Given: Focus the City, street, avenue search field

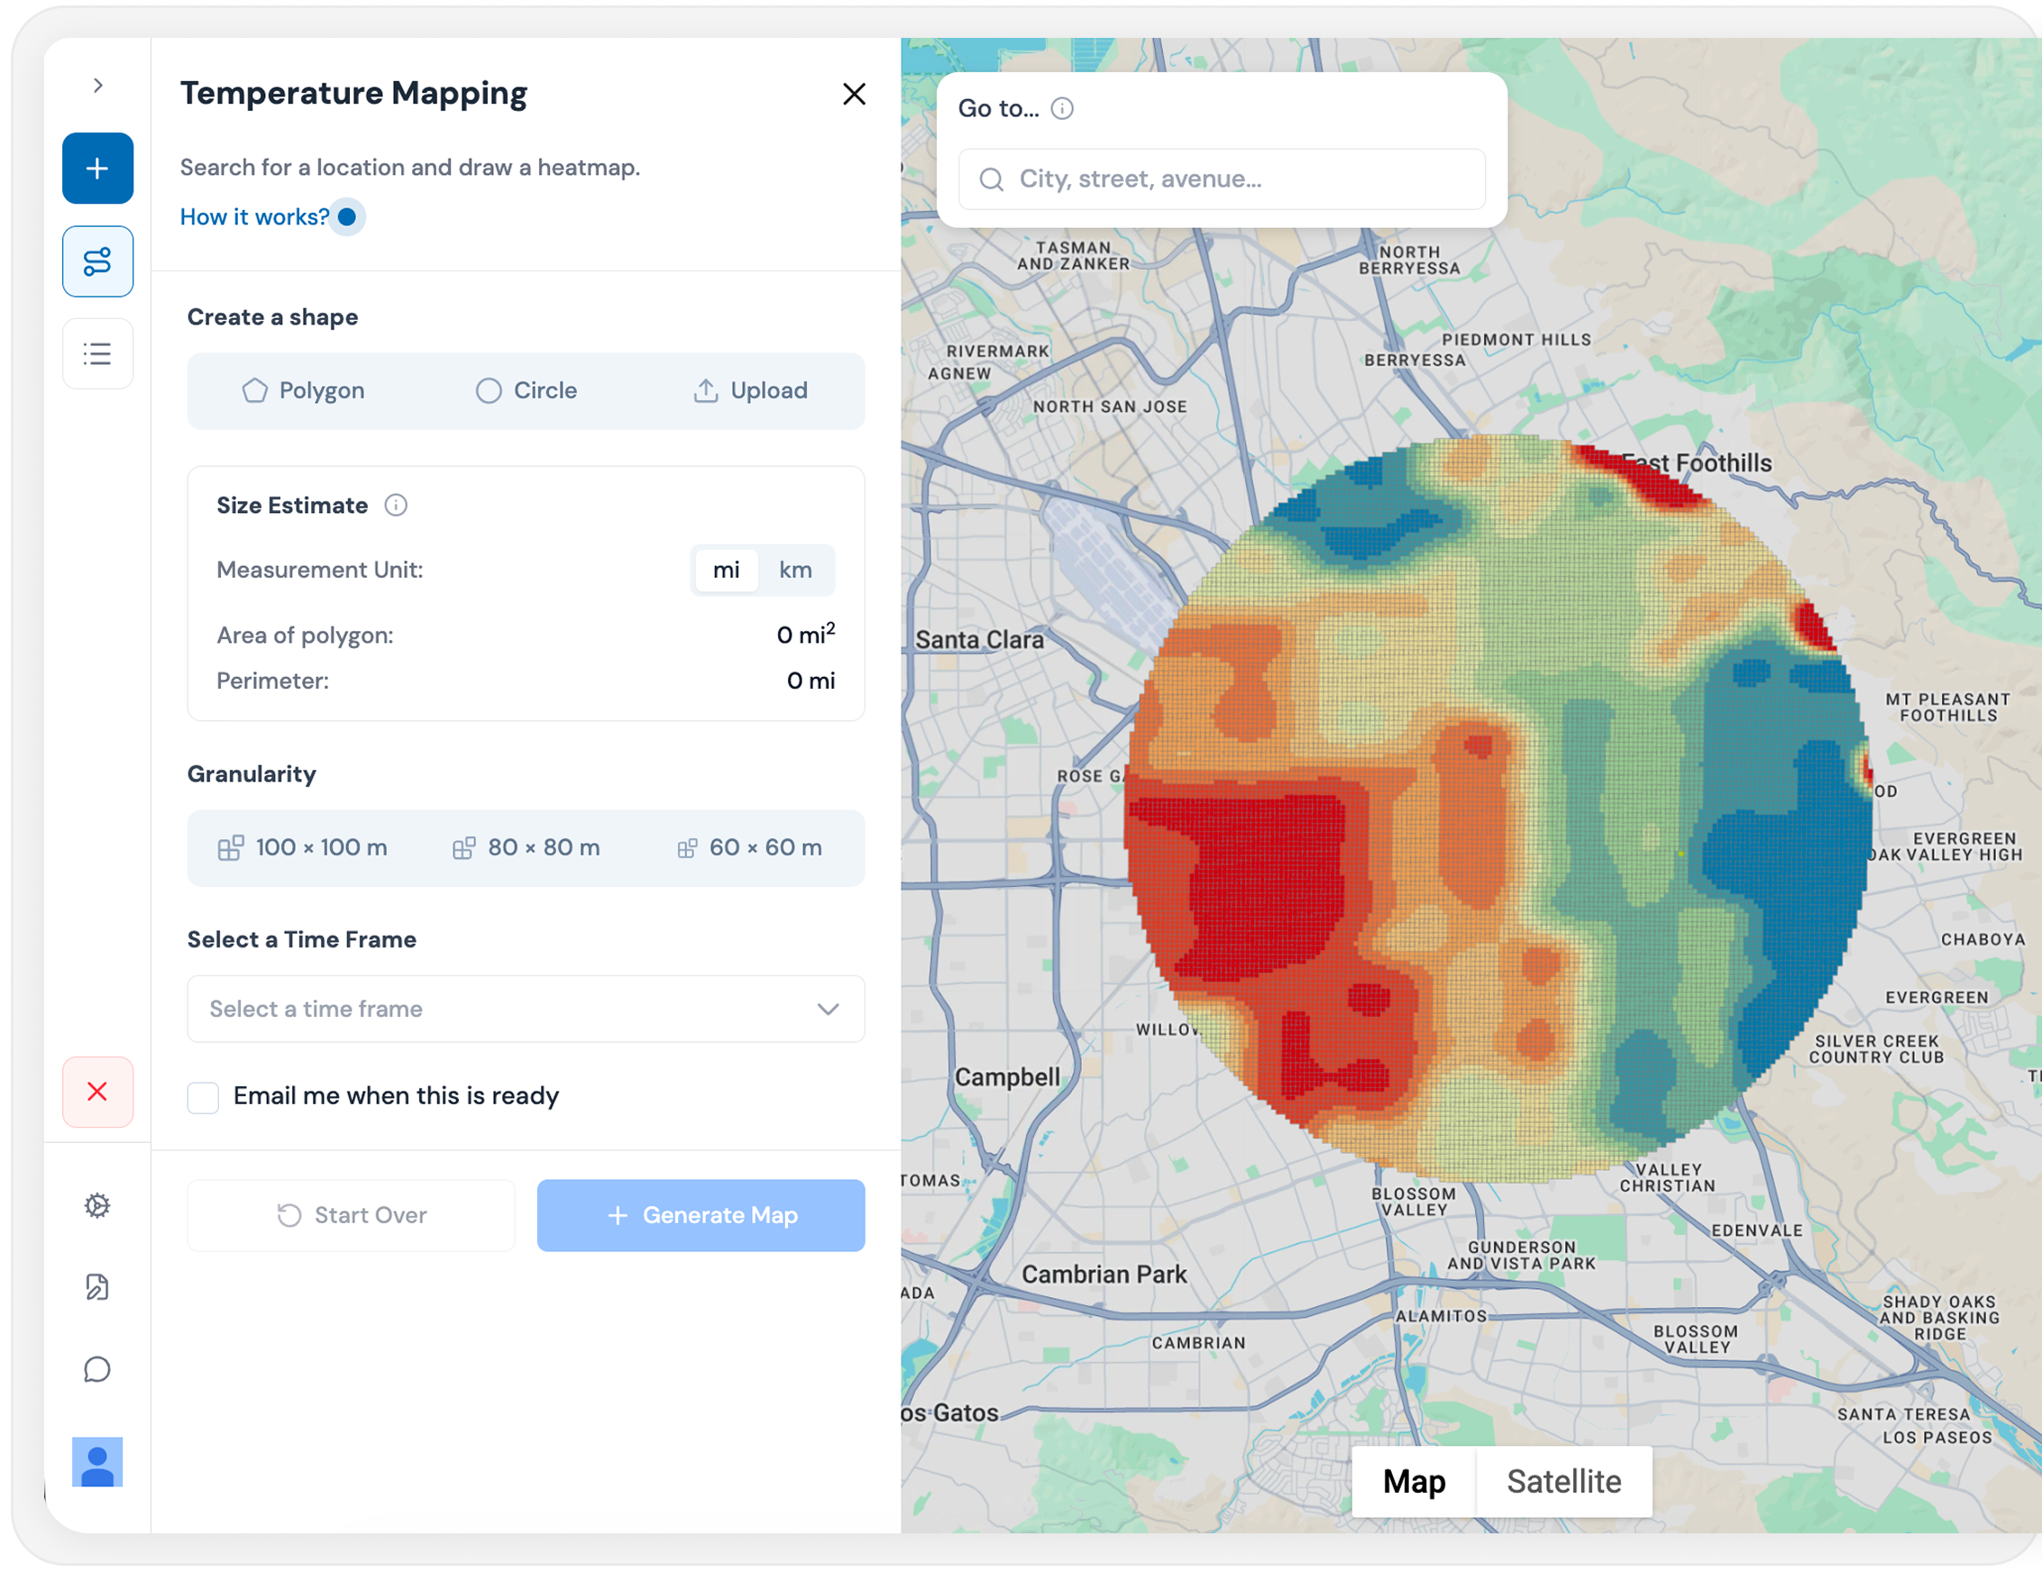Looking at the screenshot, I should [1222, 179].
